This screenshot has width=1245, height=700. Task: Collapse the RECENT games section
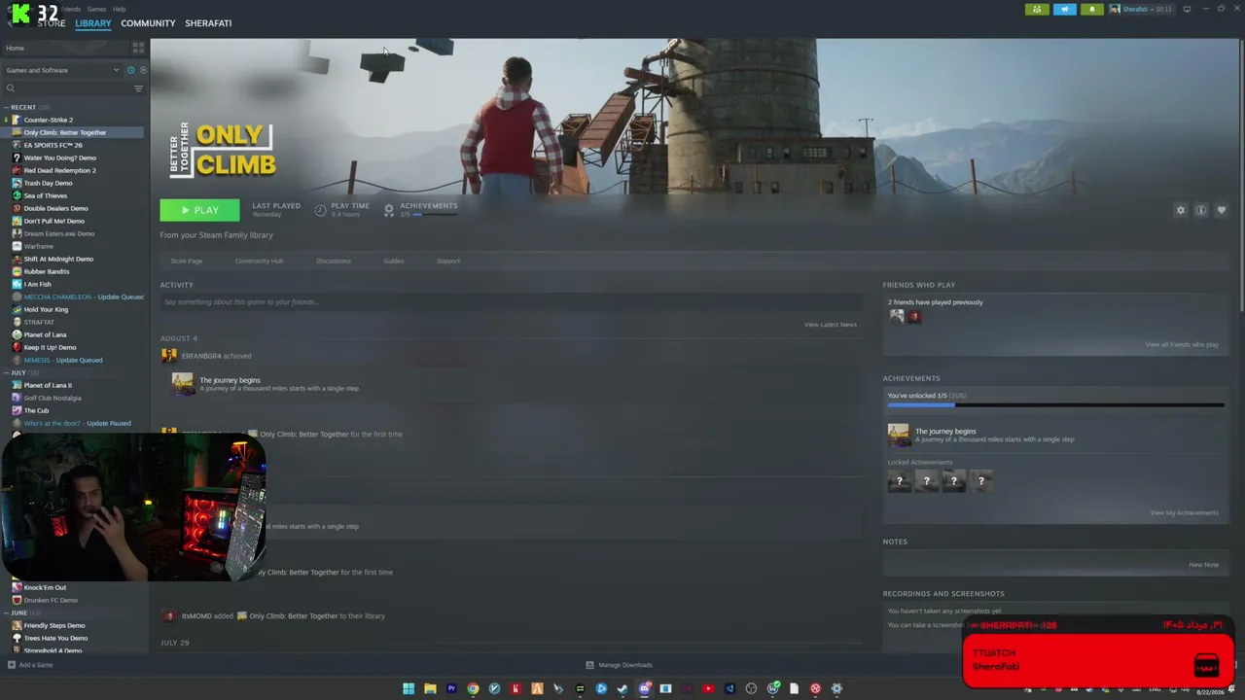coord(7,107)
